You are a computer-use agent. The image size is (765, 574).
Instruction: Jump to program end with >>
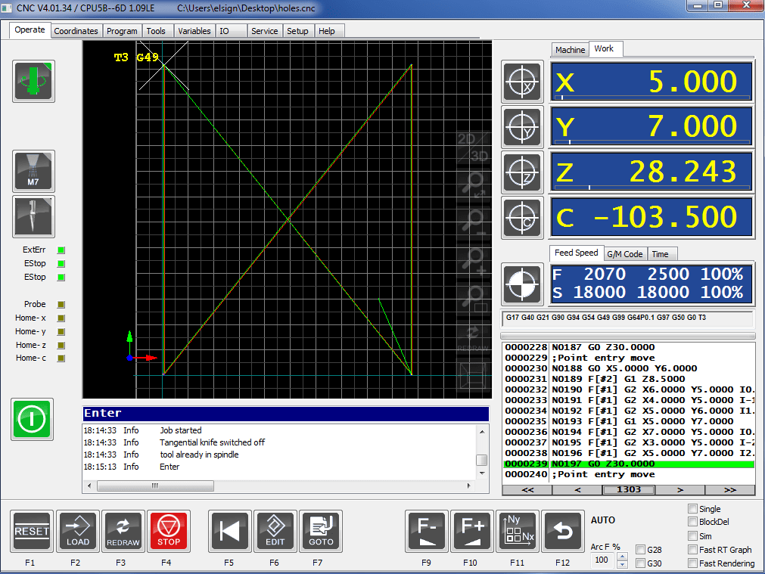(730, 489)
